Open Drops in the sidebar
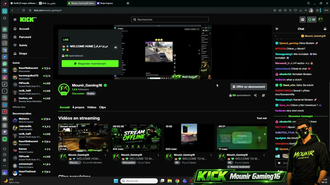Image resolution: width=330 pixels, height=185 pixels. [x=23, y=53]
